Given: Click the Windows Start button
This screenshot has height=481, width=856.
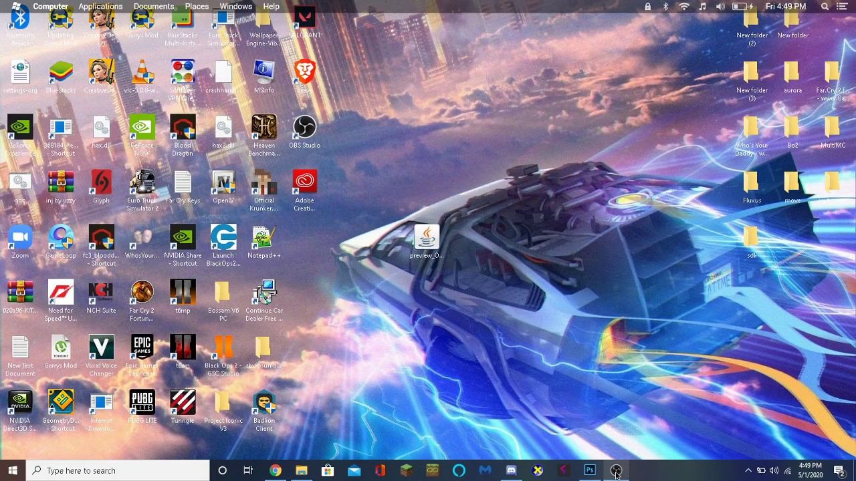Looking at the screenshot, I should coord(13,470).
